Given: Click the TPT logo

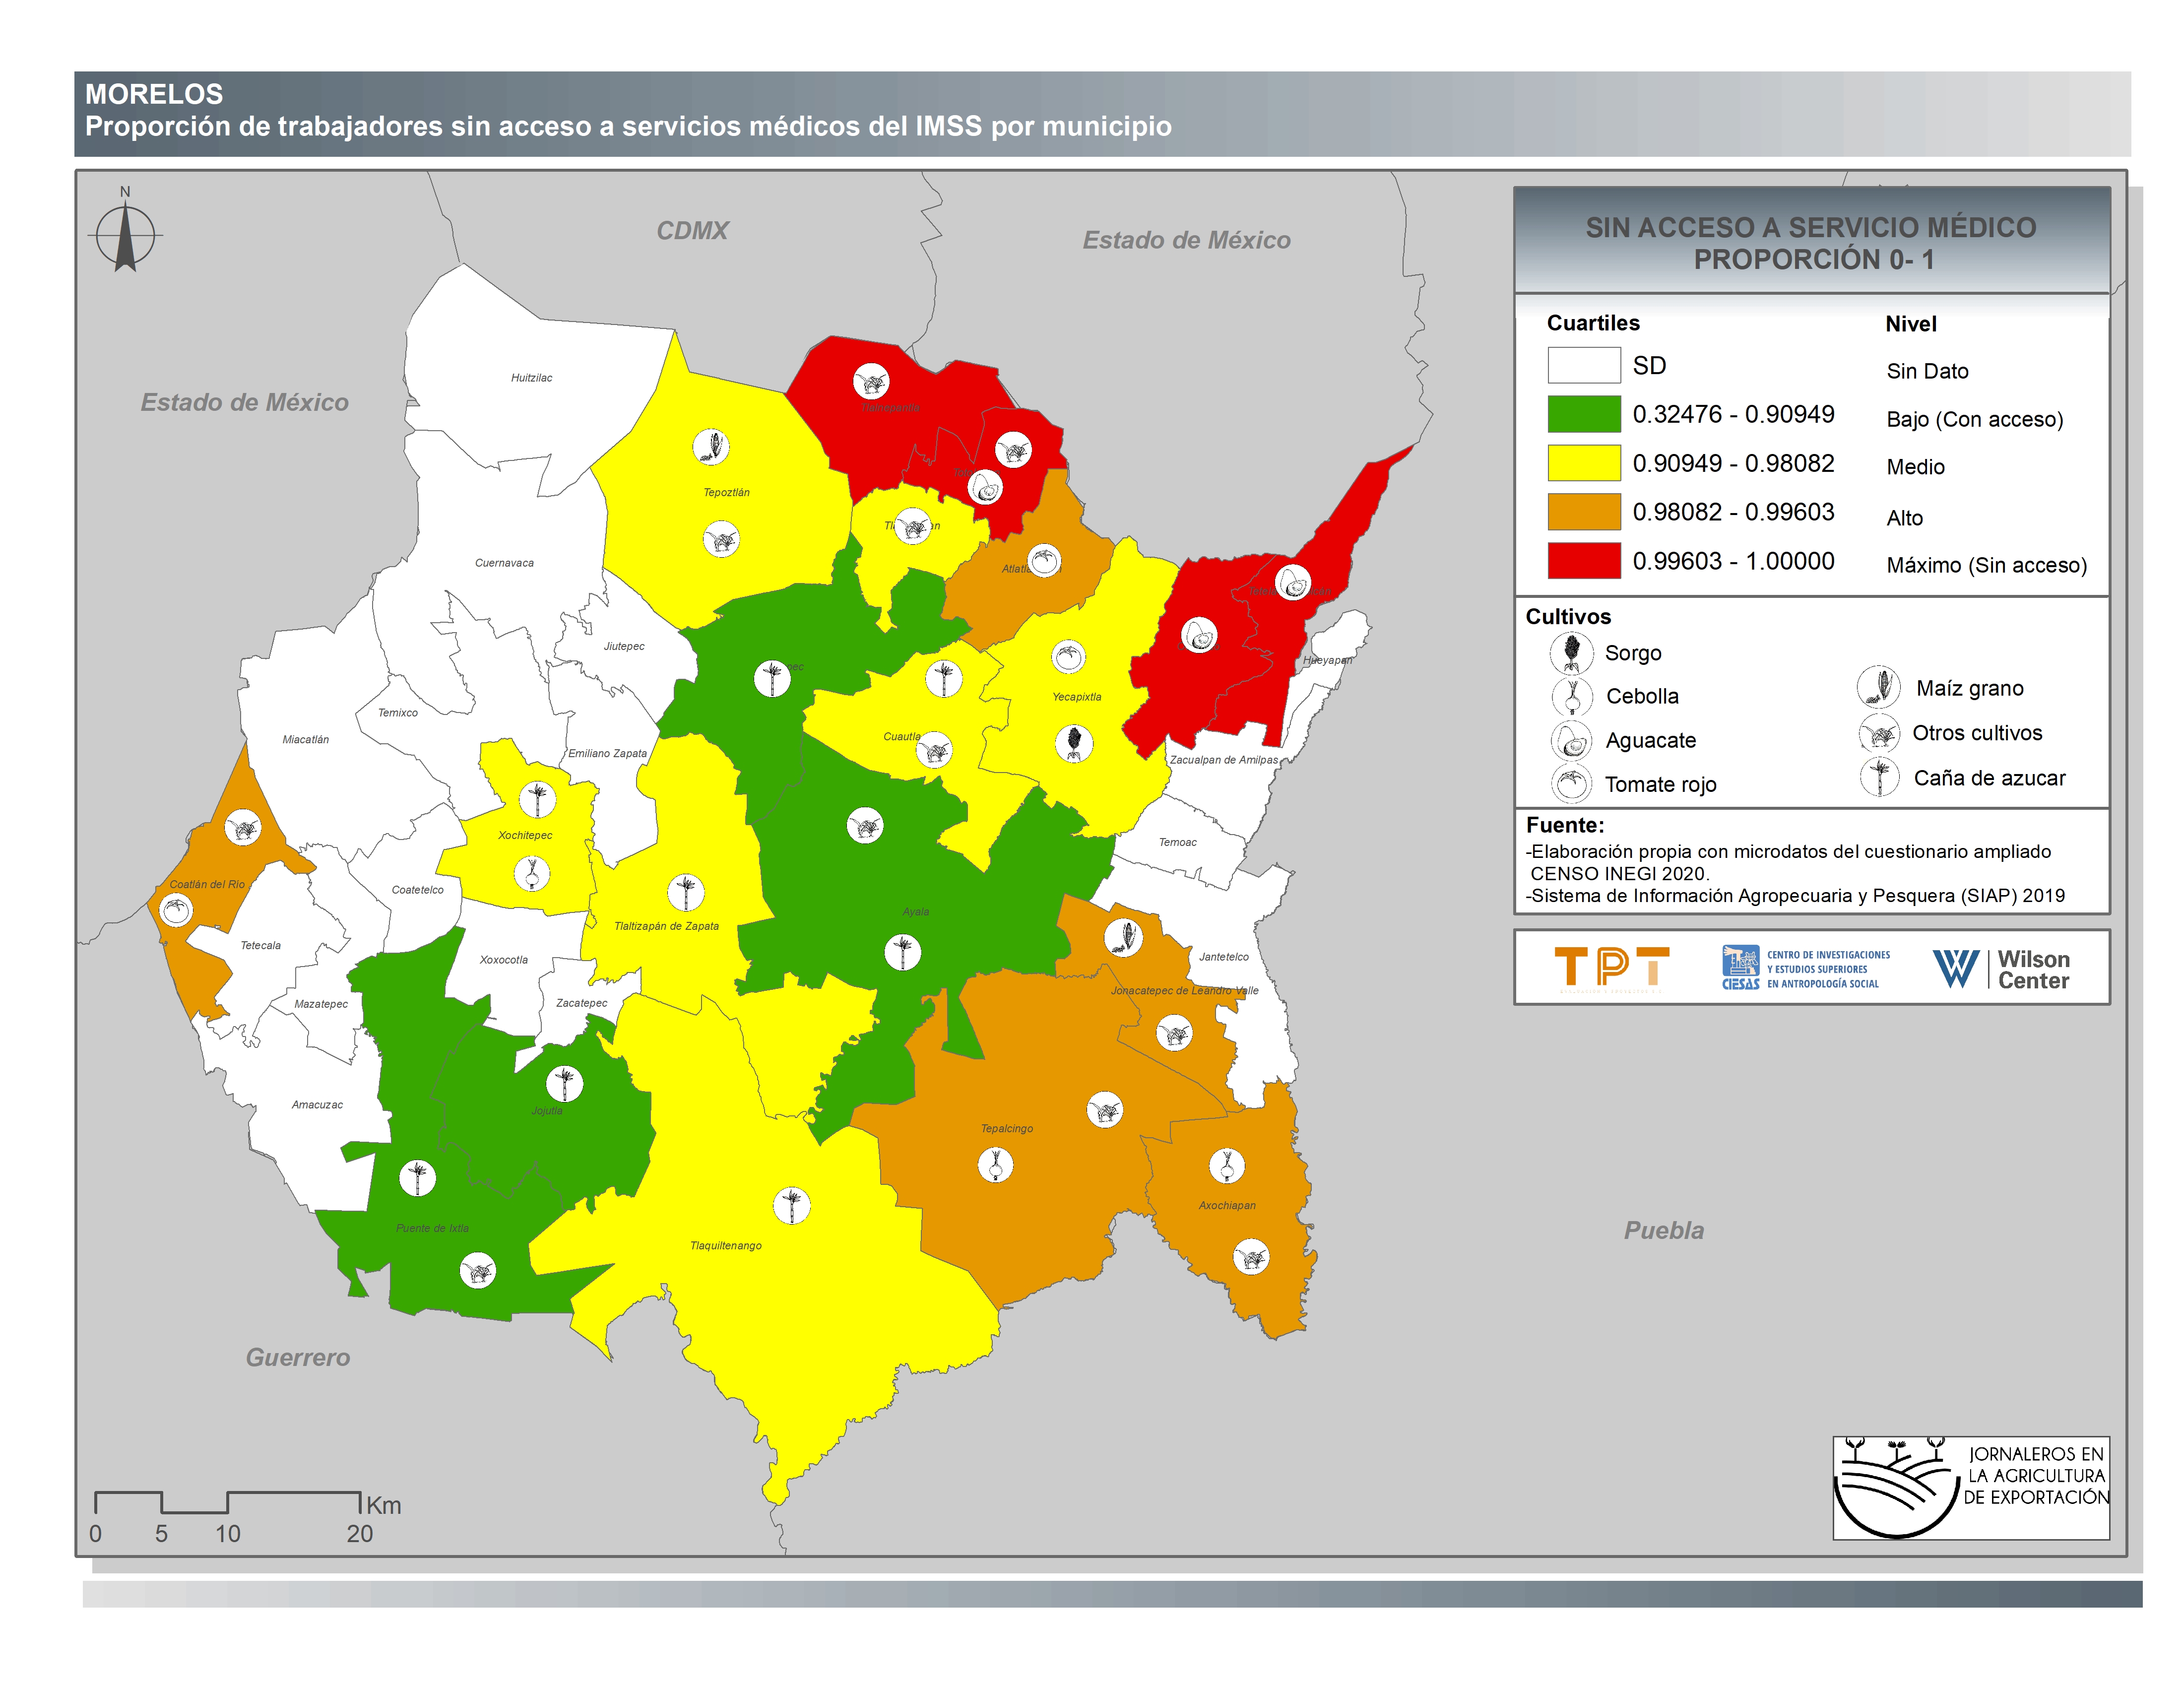Looking at the screenshot, I should click(1611, 968).
